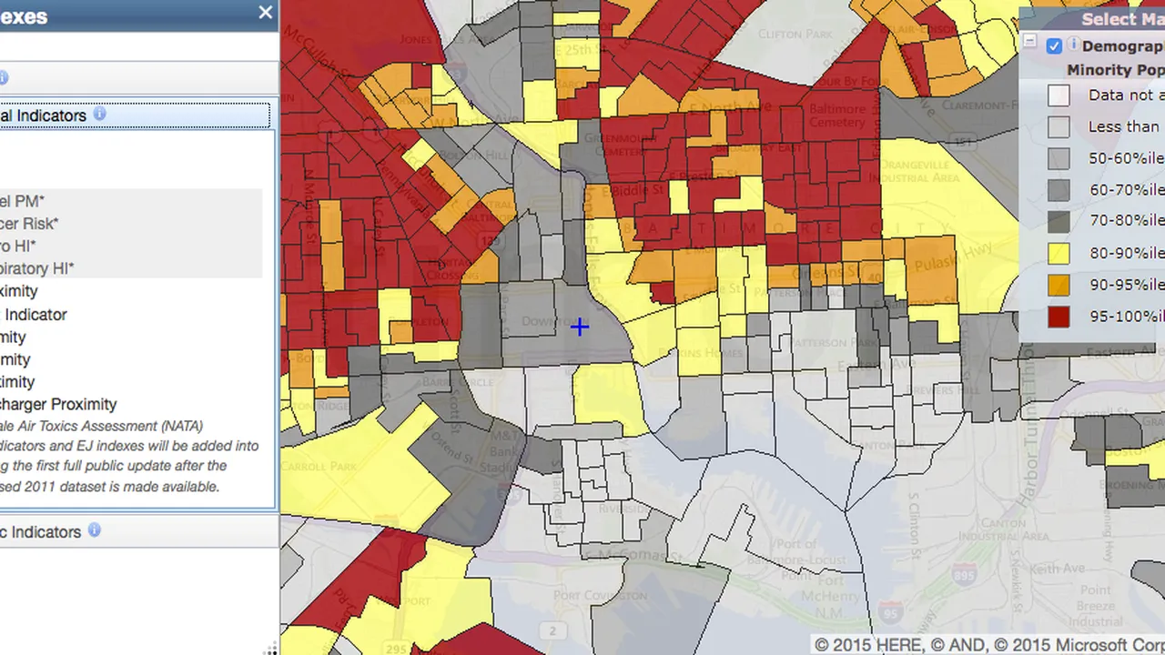
Task: Select the Diesel PM indicator
Action: 22,201
